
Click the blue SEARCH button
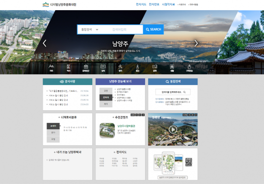point(153,30)
